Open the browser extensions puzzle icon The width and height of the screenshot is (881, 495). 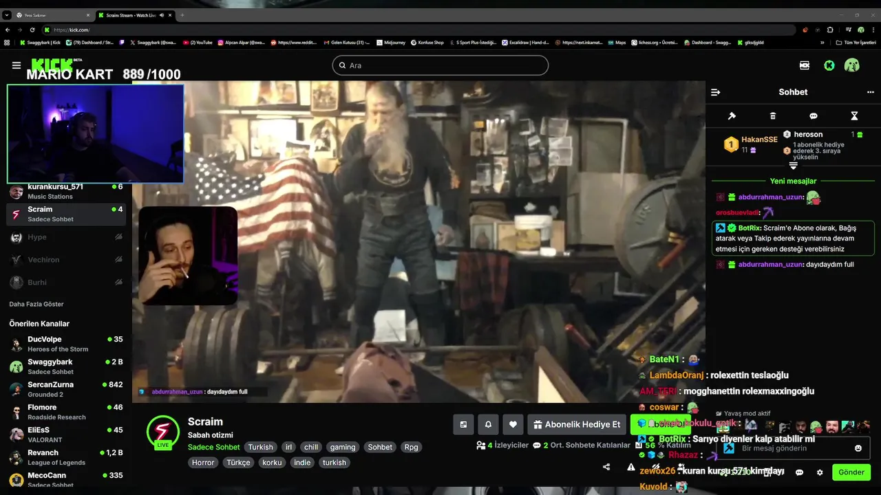point(830,30)
